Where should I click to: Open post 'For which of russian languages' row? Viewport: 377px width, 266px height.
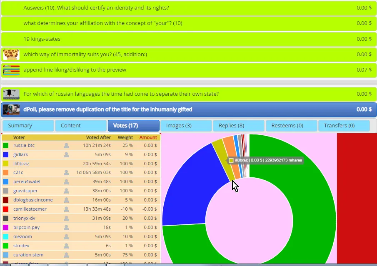(x=188, y=94)
